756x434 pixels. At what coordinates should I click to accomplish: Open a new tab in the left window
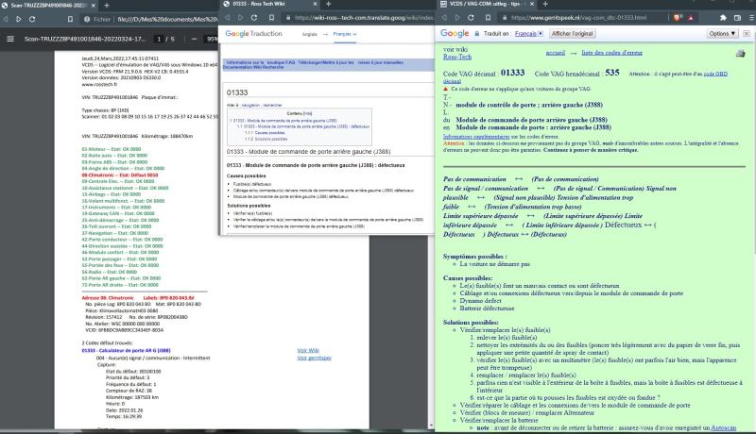pyautogui.click(x=107, y=6)
